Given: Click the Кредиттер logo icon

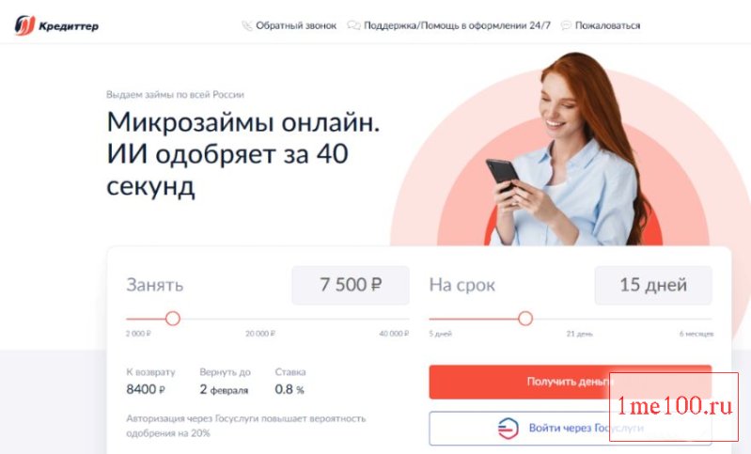Looking at the screenshot, I should pyautogui.click(x=24, y=25).
